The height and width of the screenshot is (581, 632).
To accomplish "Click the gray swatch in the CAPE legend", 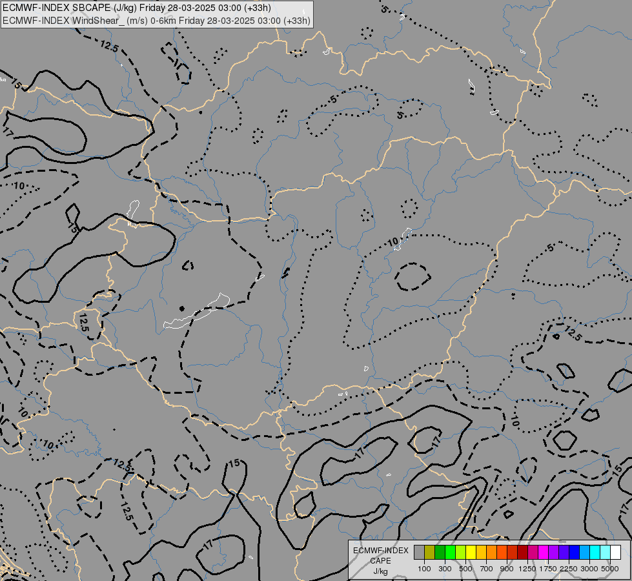I will point(419,552).
